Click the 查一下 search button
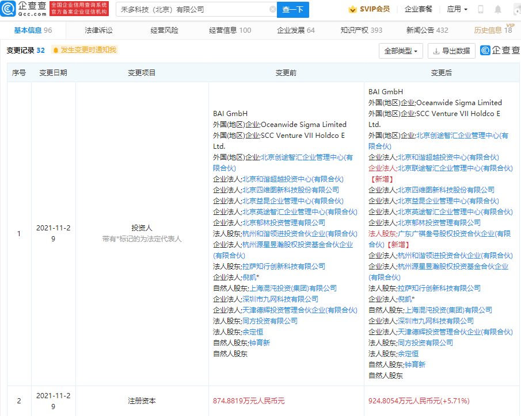The width and height of the screenshot is (521, 416). 292,10
